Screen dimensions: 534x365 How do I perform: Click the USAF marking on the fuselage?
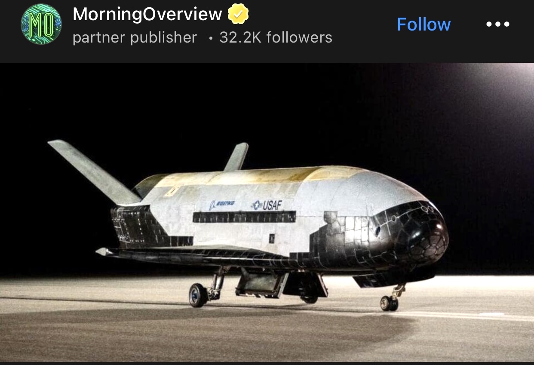[x=267, y=205]
